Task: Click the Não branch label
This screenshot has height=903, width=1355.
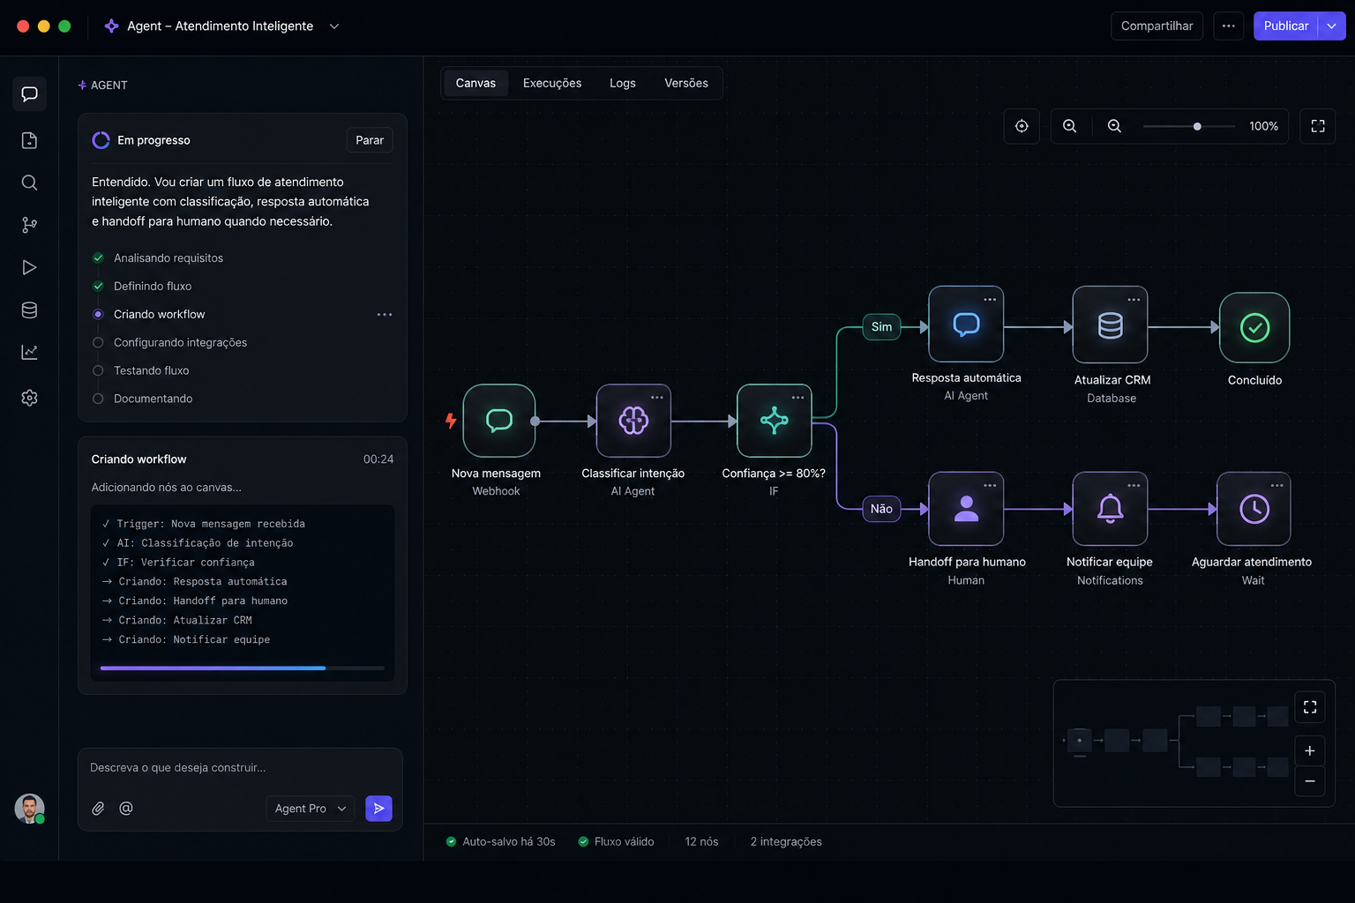Action: [881, 509]
